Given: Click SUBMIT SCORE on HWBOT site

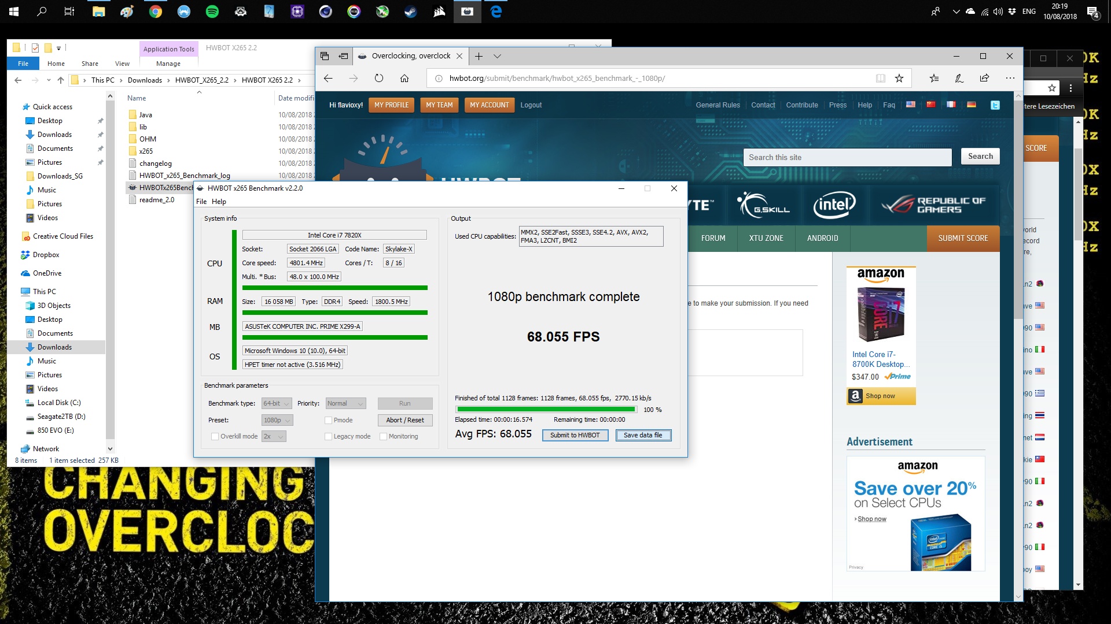Looking at the screenshot, I should pyautogui.click(x=963, y=238).
